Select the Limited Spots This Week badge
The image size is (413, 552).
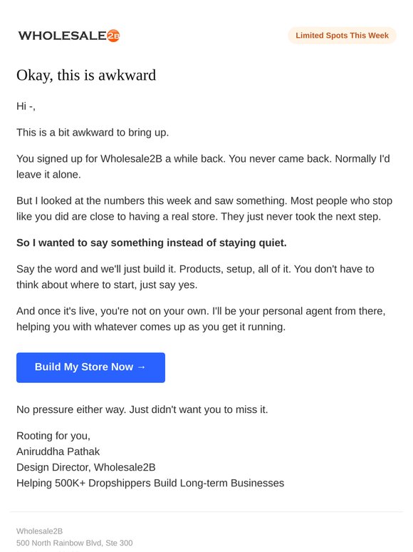(x=342, y=36)
